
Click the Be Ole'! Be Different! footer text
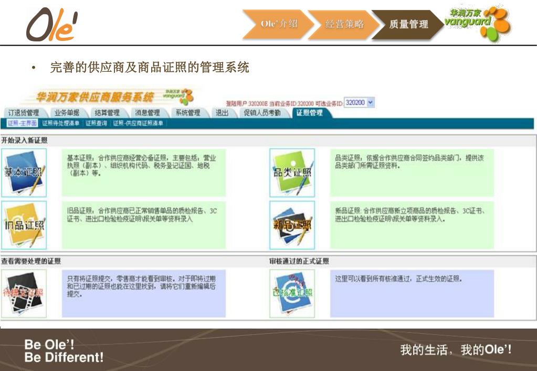pos(64,351)
